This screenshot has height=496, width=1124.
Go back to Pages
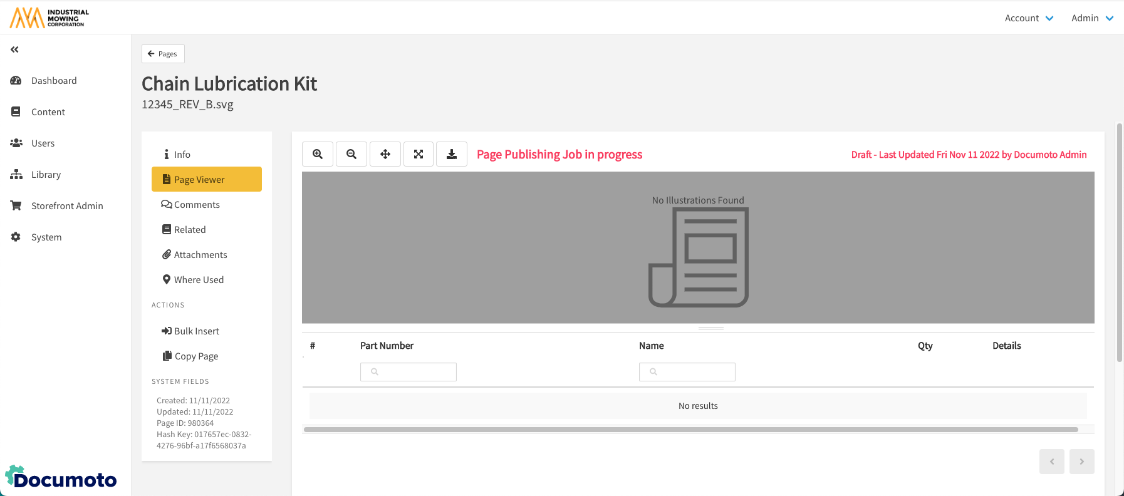tap(163, 54)
